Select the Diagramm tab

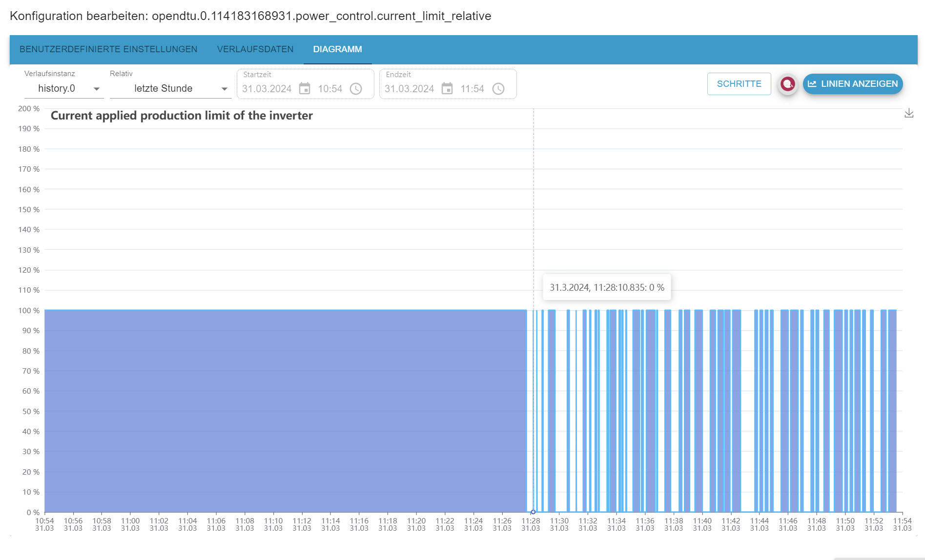point(338,49)
